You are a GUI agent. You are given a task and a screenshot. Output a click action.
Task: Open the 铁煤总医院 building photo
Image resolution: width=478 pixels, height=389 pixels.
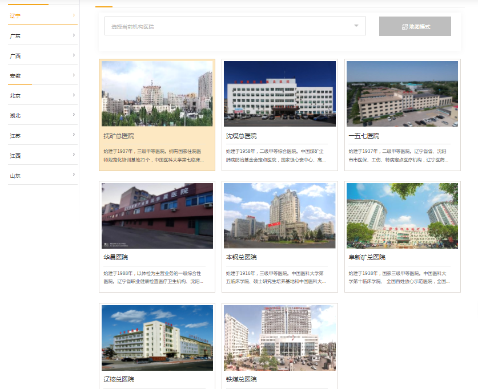pyautogui.click(x=280, y=338)
